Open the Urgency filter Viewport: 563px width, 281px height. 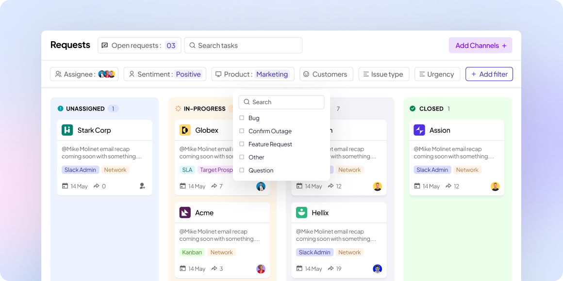pyautogui.click(x=437, y=74)
